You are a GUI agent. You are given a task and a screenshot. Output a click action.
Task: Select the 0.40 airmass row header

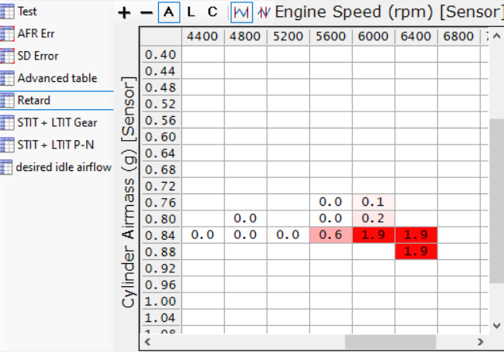click(x=161, y=54)
